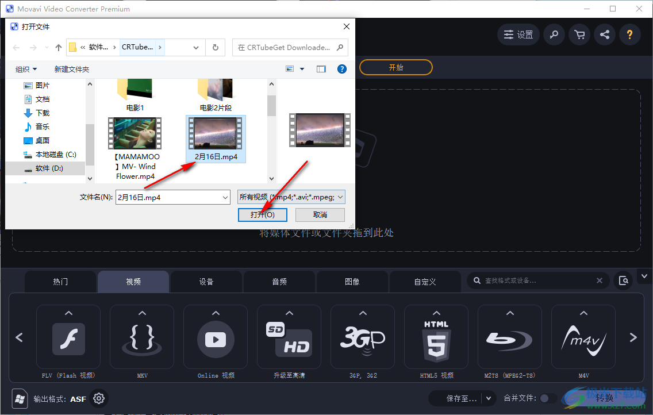Select the FLV Flash video format icon

(68, 339)
